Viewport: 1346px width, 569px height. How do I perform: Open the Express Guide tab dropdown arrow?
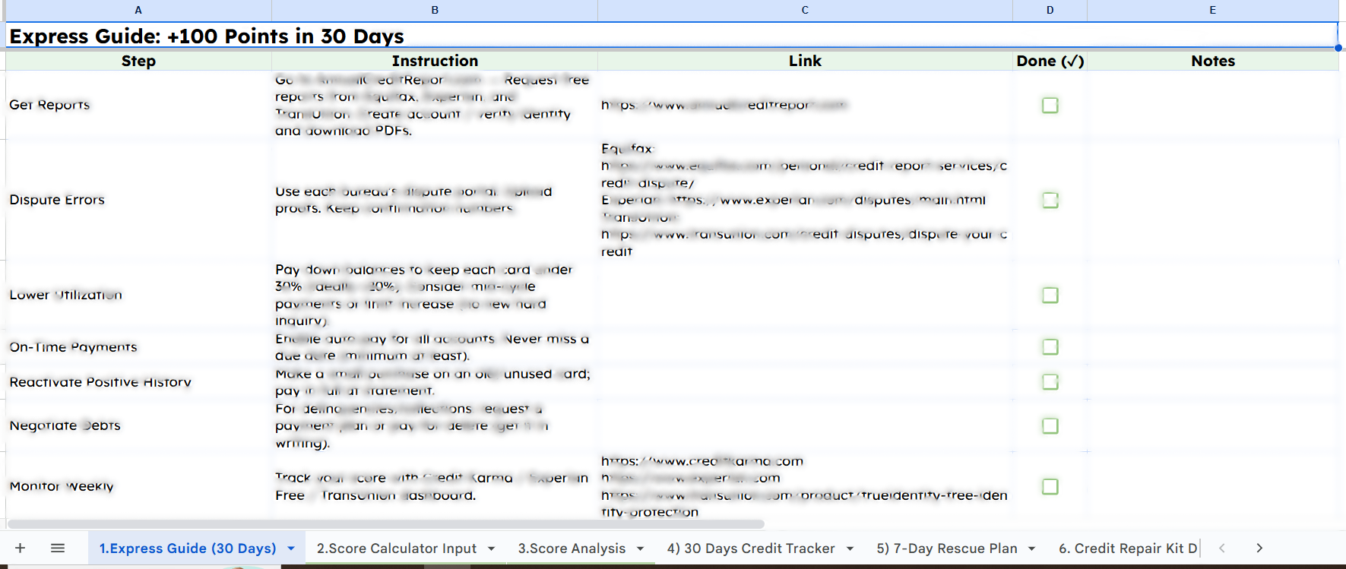click(291, 548)
